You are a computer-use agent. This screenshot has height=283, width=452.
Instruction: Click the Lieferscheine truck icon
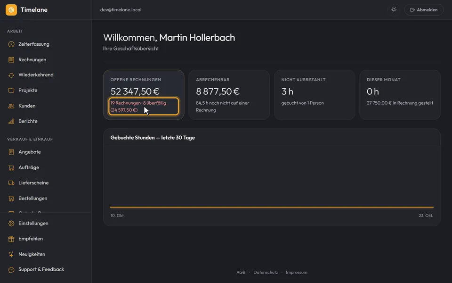tap(11, 183)
